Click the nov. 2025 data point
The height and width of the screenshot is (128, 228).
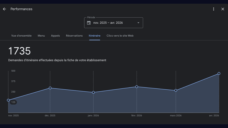tap(8, 100)
